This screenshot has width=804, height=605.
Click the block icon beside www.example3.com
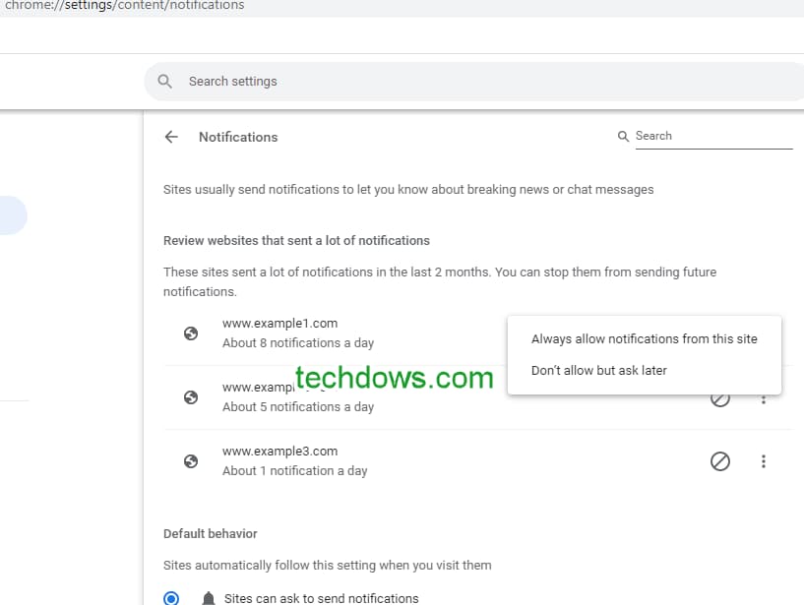point(720,461)
